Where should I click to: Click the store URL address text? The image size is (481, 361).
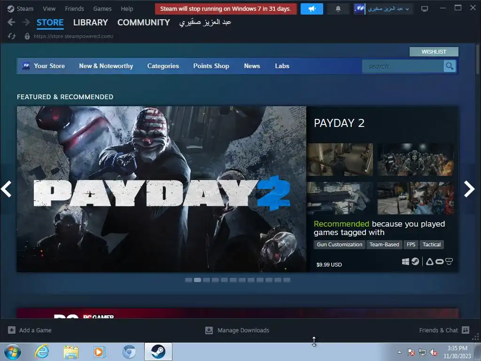point(74,36)
